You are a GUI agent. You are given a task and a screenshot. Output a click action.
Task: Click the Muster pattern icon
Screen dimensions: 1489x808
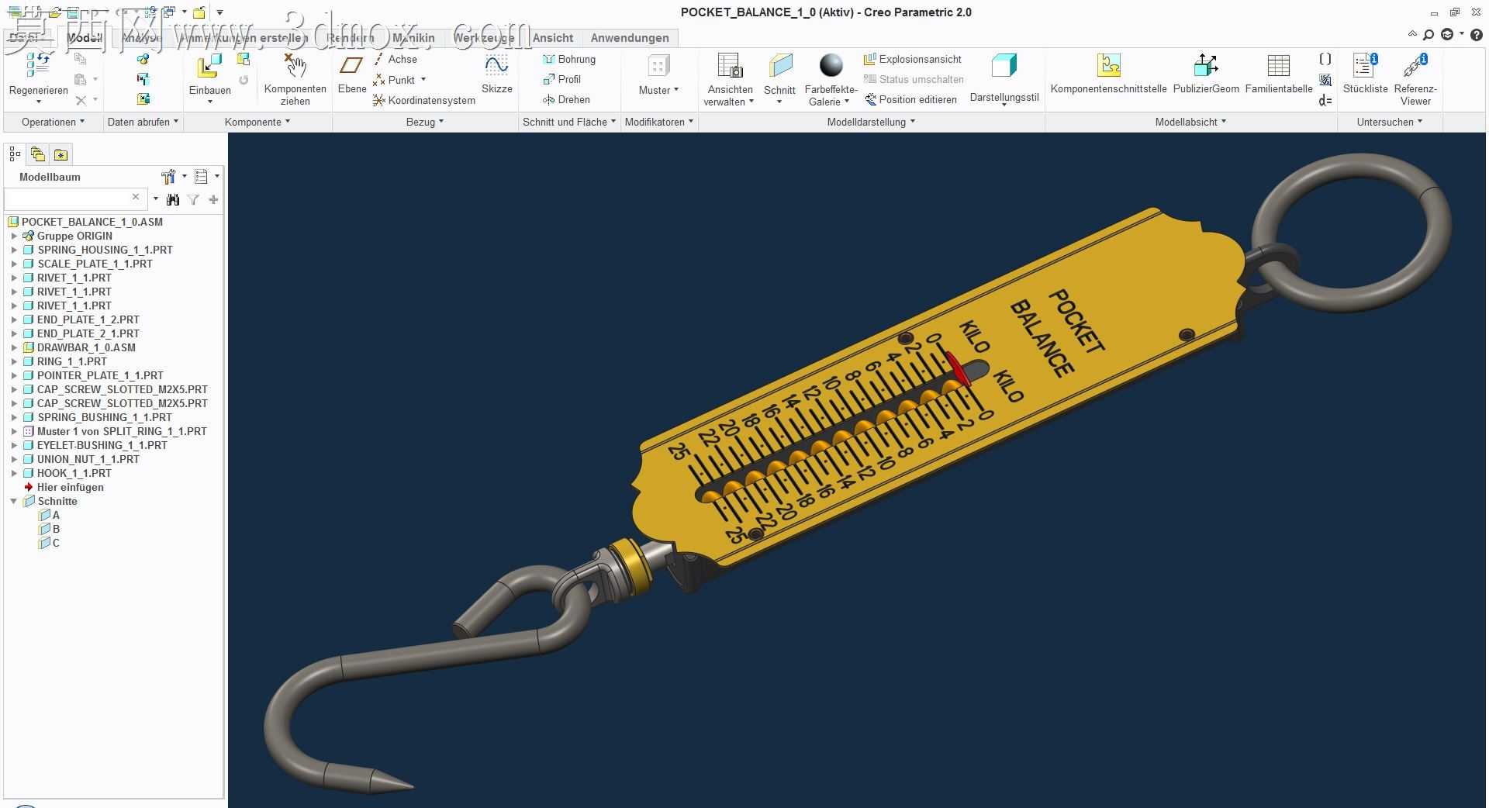point(658,66)
